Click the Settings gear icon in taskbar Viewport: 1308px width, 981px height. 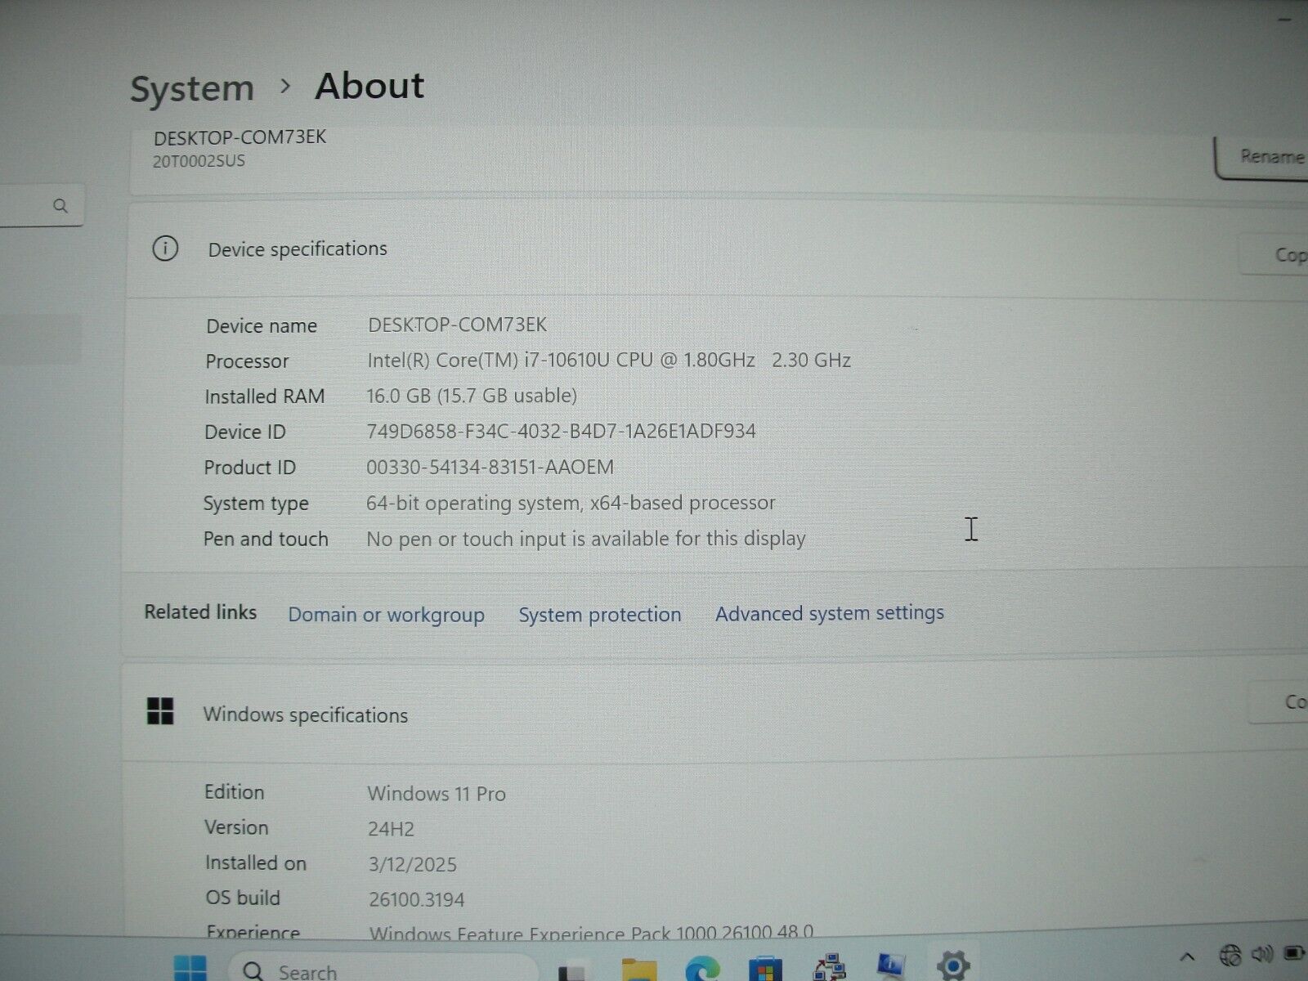pos(953,965)
